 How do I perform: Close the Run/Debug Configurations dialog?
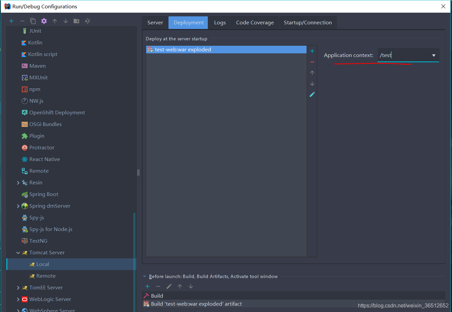[x=443, y=6]
